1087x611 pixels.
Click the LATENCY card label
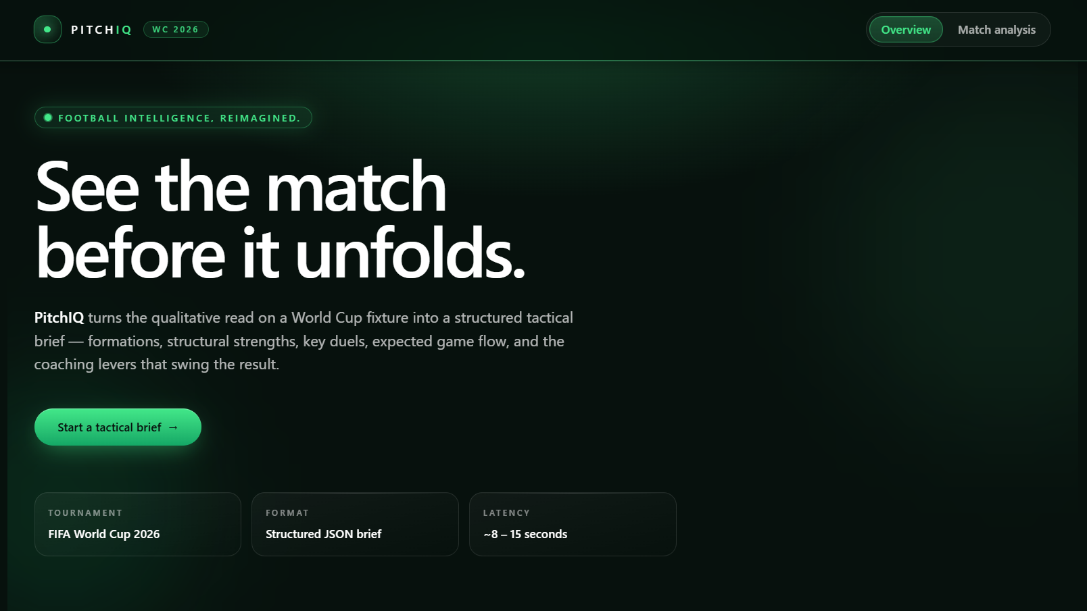click(506, 513)
